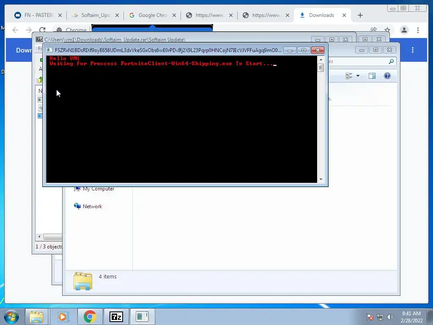
Task: Click the console window title icon
Action: point(49,50)
